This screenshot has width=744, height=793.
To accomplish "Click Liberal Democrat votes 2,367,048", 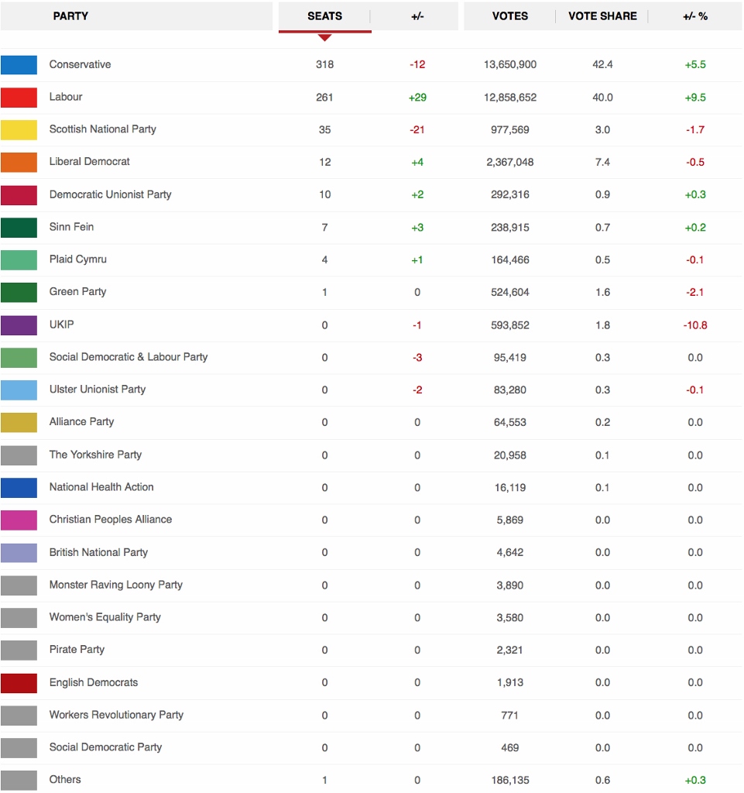I will [x=510, y=162].
